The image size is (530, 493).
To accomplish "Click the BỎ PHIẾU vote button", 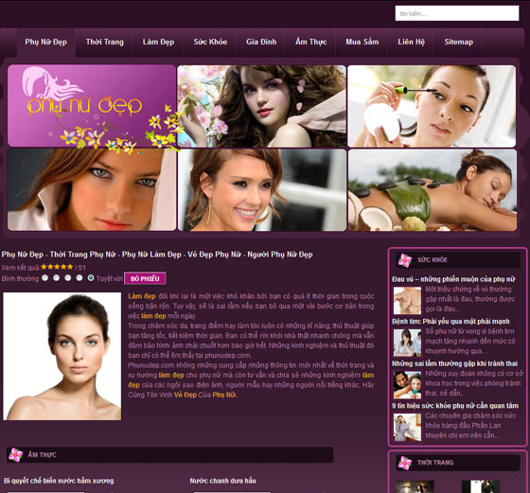I will click(x=145, y=278).
